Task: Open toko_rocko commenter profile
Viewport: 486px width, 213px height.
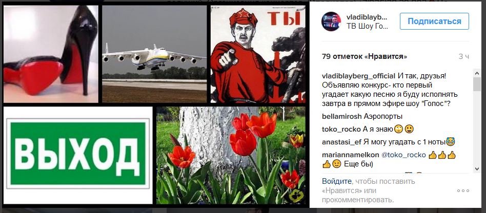Action: click(x=341, y=130)
